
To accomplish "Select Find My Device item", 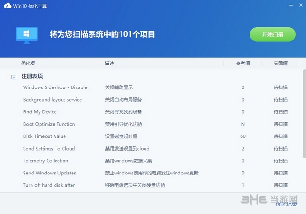I will pos(40,112).
